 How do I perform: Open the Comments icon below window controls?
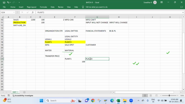[x=182, y=7]
